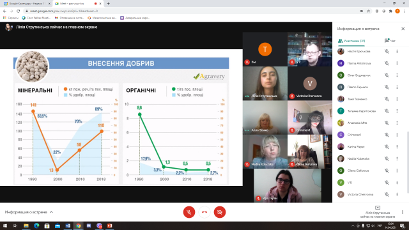The height and width of the screenshot is (230, 409).
Task: Open the Межкомнатные bookmark
Action: point(102,18)
